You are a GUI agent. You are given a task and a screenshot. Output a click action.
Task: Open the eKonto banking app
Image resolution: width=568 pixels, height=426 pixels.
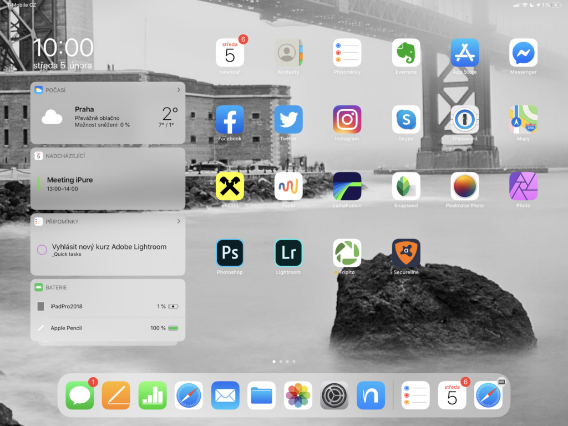pos(230,186)
